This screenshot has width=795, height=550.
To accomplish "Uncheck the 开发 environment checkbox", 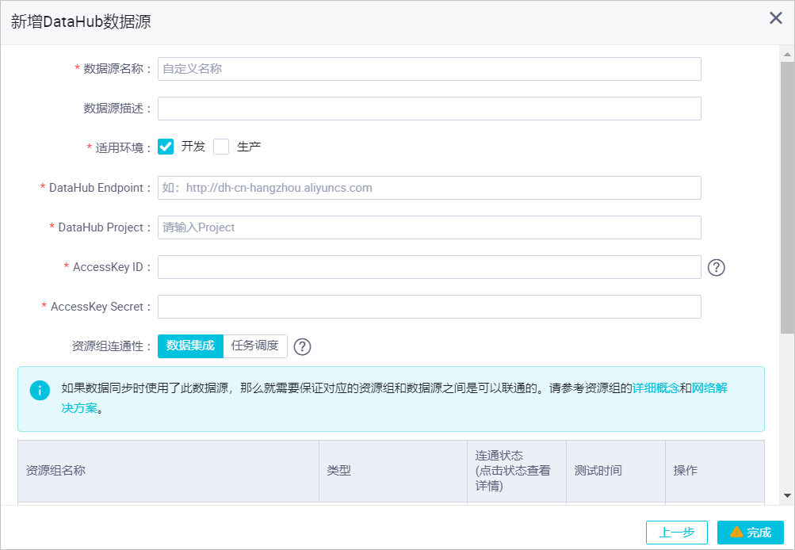I will 166,147.
